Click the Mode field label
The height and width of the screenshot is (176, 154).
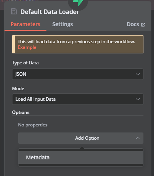(x=18, y=89)
